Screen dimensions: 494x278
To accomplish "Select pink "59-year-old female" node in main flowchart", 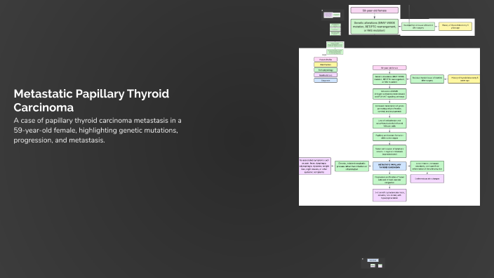I will [389, 68].
